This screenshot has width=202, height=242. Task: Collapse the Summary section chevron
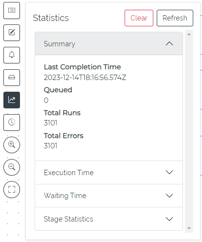[169, 43]
